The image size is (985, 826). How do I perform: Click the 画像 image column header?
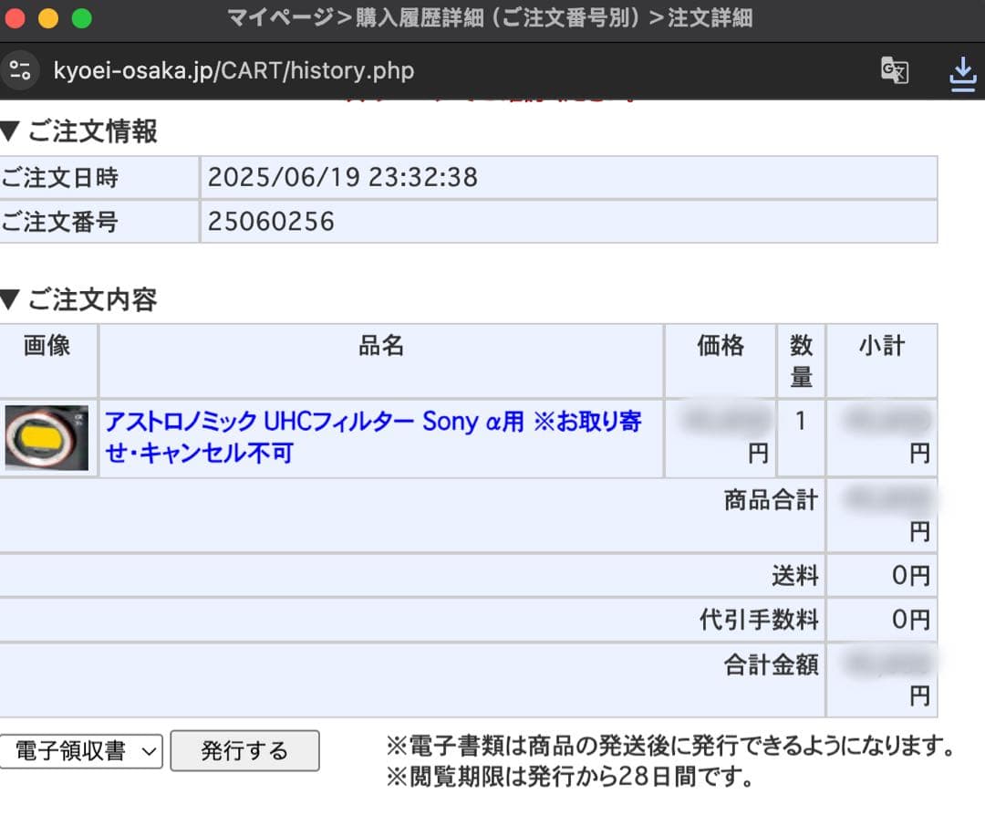click(48, 347)
